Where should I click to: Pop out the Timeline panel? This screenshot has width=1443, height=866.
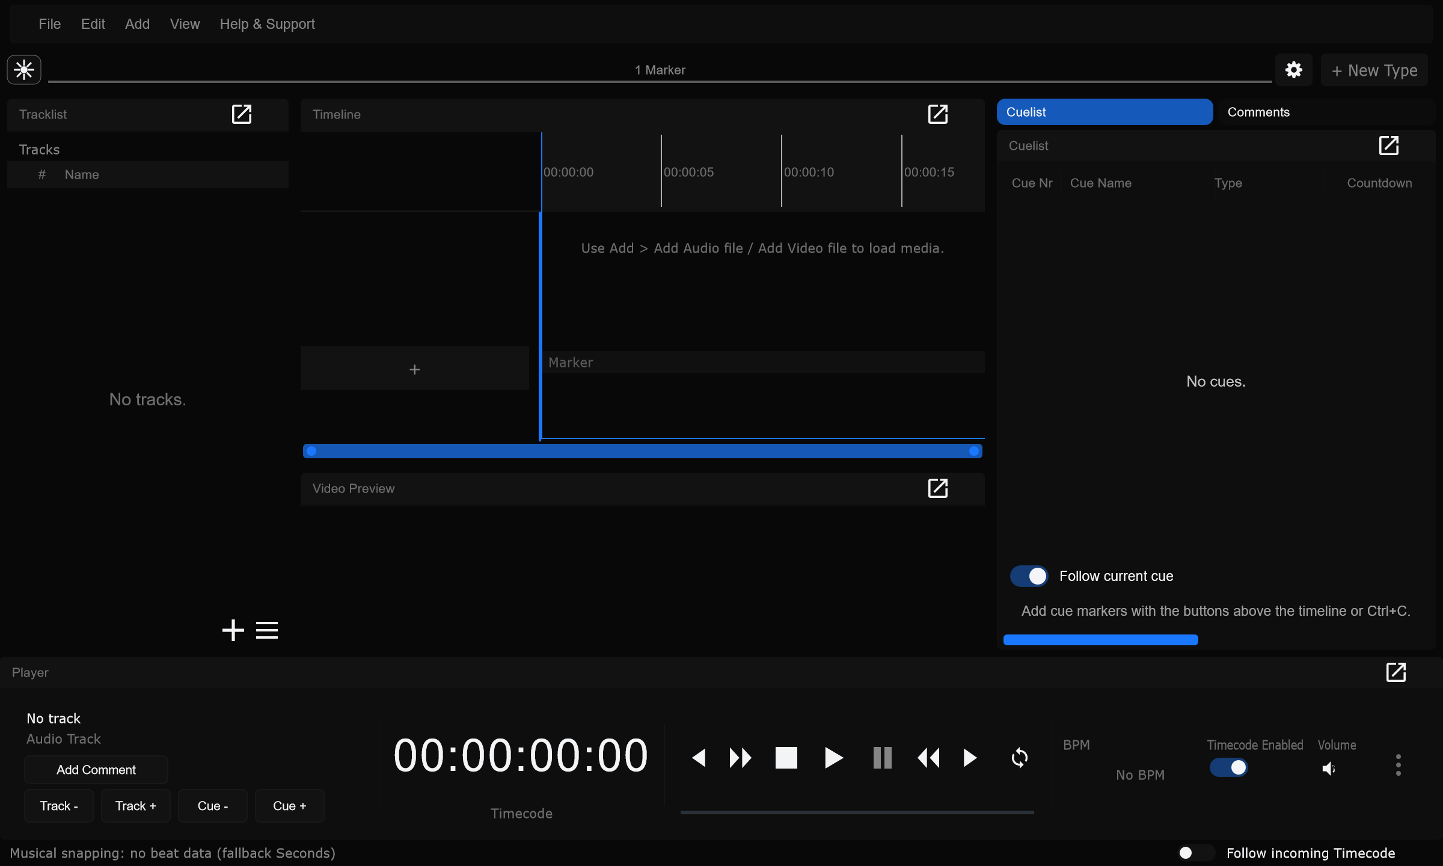tap(938, 114)
